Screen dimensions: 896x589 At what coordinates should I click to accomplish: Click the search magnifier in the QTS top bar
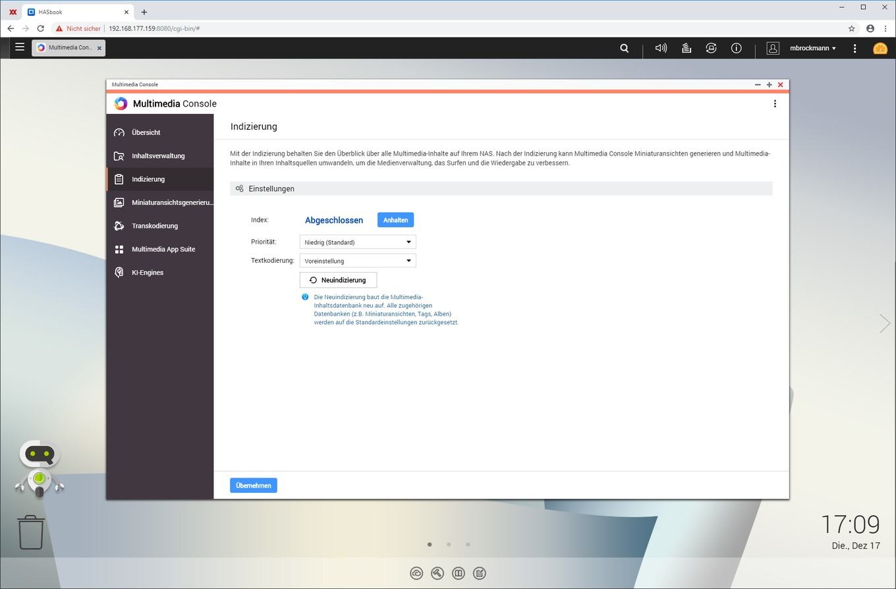[624, 48]
